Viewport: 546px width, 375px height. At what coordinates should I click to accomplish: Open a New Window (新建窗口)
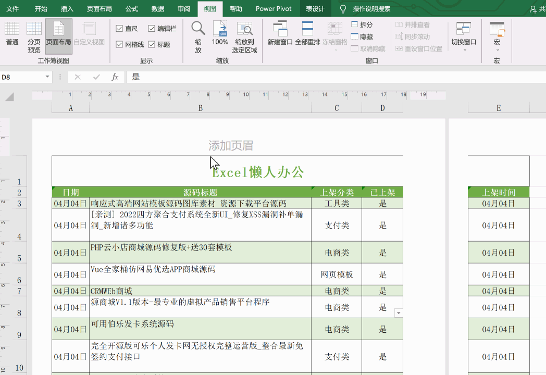(280, 33)
